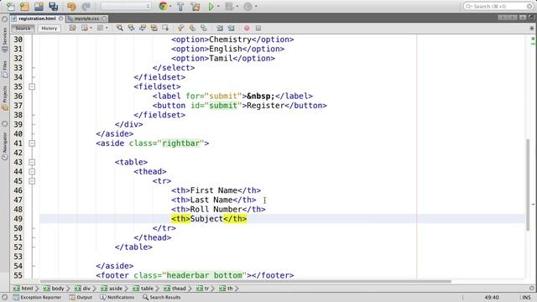537x302 pixels.
Task: Open the Run Project dropdown arrow
Action: click(x=218, y=6)
